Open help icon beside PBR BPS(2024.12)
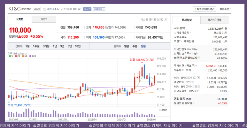The width and height of the screenshot is (247, 128). (199, 87)
